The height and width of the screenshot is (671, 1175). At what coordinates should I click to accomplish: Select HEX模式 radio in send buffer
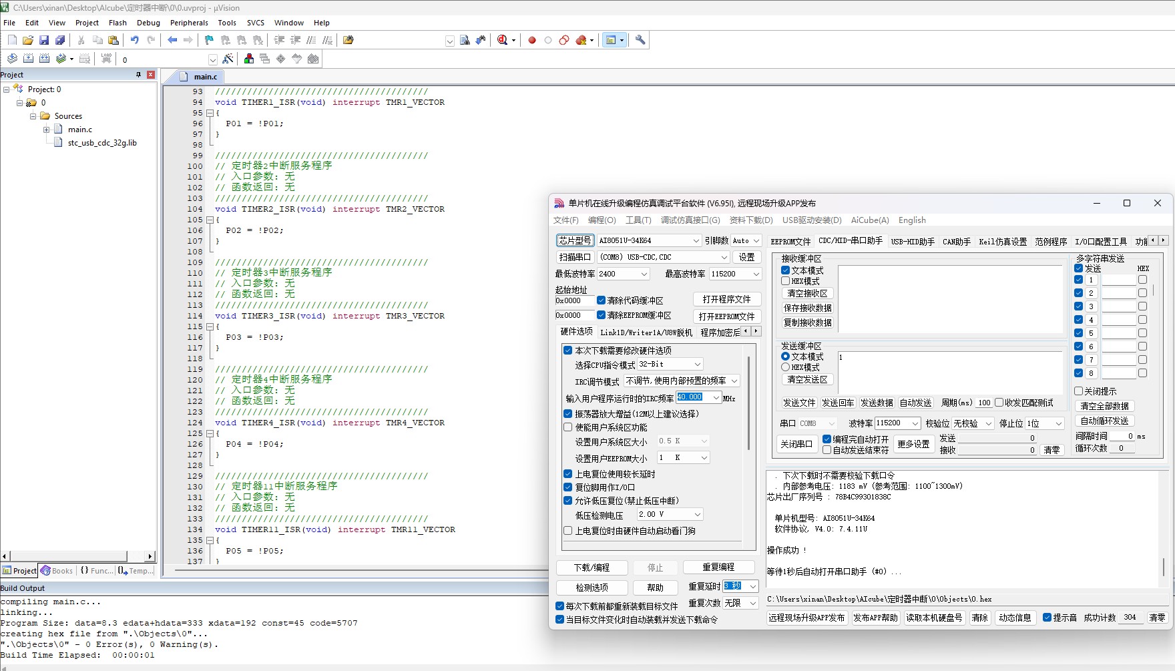[x=785, y=367]
